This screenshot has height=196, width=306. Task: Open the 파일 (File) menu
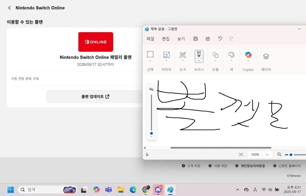coord(150,39)
